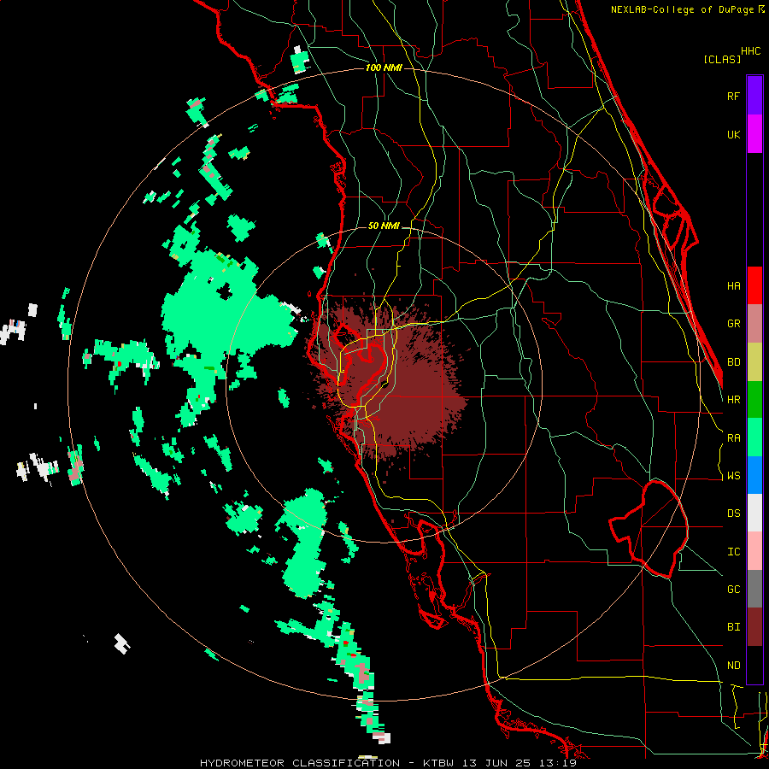Screen dimensions: 769x769
Task: Click the NEXLAB-College of DuPage credit text
Action: [683, 9]
